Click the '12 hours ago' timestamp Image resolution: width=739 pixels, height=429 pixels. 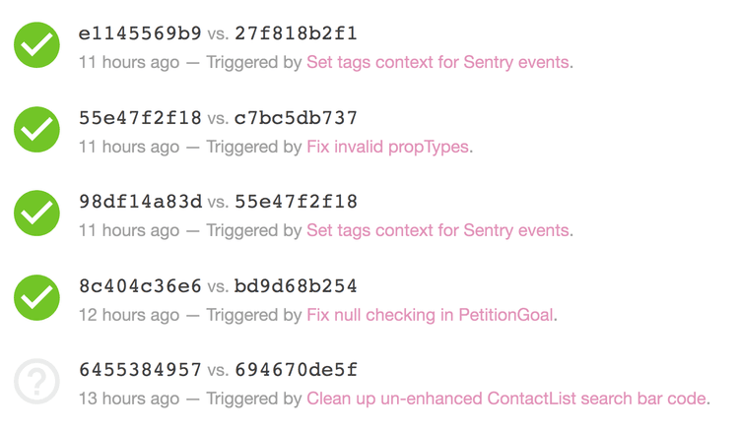point(129,315)
